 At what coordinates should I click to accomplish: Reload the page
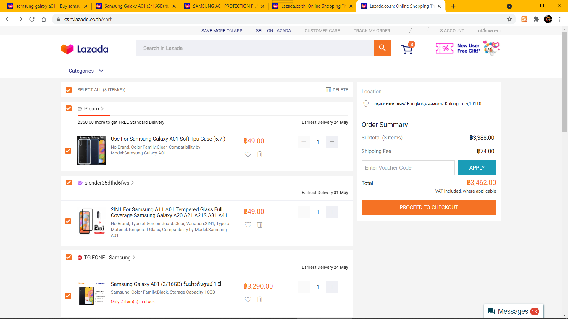coord(32,19)
